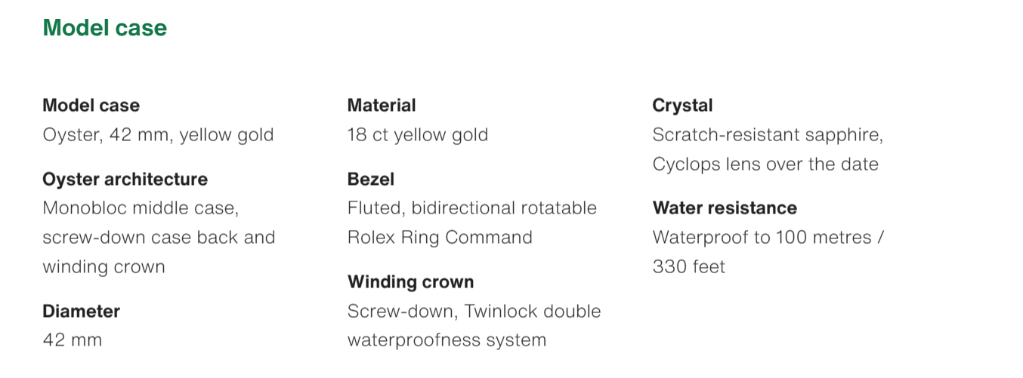Click the green Model case section heading
Image resolution: width=1023 pixels, height=378 pixels.
point(105,28)
